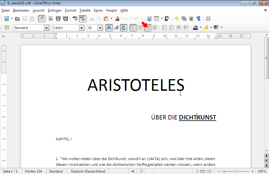Image resolution: width=269 pixels, height=174 pixels.
Task: Toggle Italic formatting
Action: pyautogui.click(x=116, y=28)
